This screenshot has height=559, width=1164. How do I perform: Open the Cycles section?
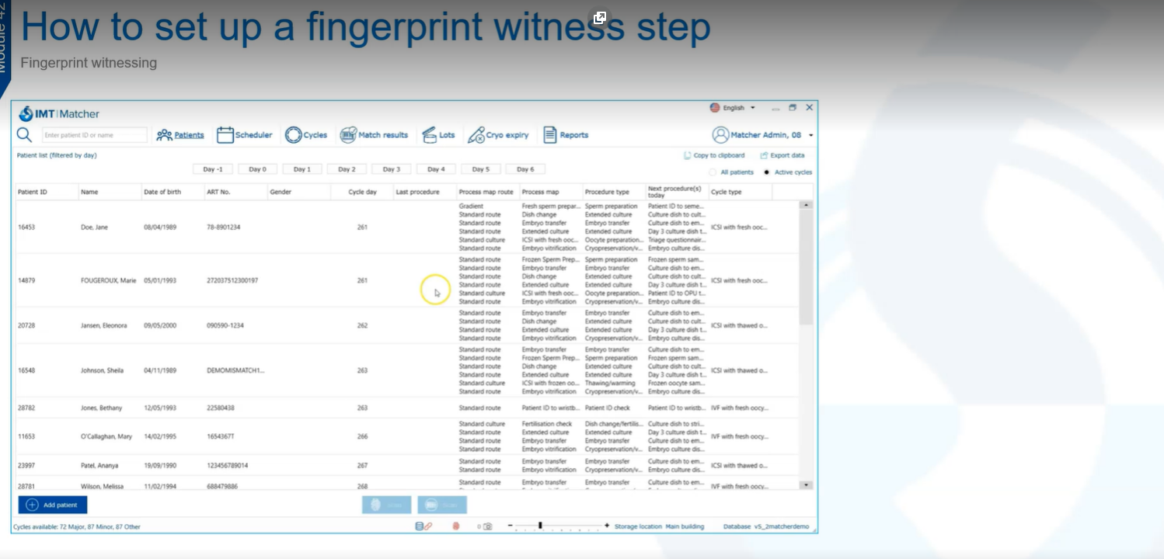[x=306, y=135]
